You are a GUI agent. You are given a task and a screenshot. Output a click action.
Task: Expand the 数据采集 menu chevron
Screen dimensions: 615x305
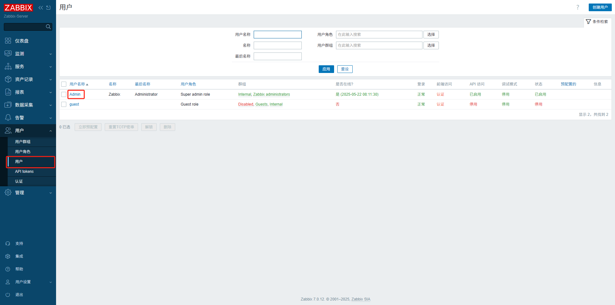point(51,105)
